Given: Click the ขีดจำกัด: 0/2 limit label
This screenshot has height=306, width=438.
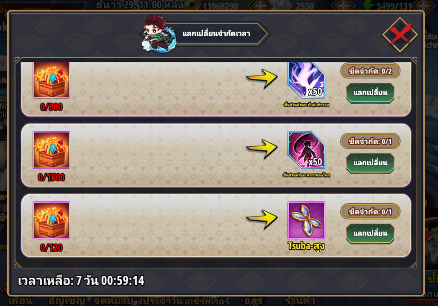Looking at the screenshot, I should coord(370,71).
